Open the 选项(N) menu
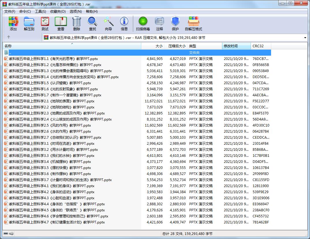This screenshot has height=239, width=310. [x=76, y=12]
